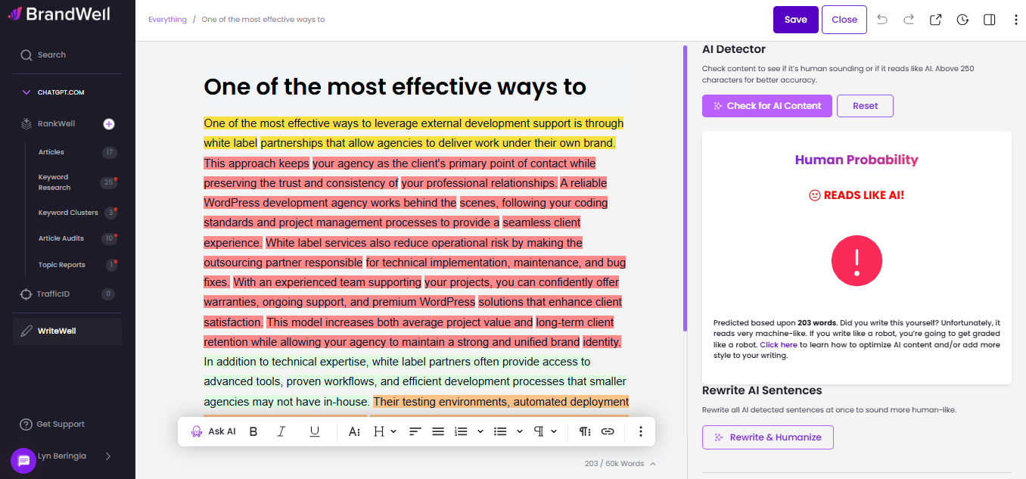Toggle the right side panel

tap(989, 20)
